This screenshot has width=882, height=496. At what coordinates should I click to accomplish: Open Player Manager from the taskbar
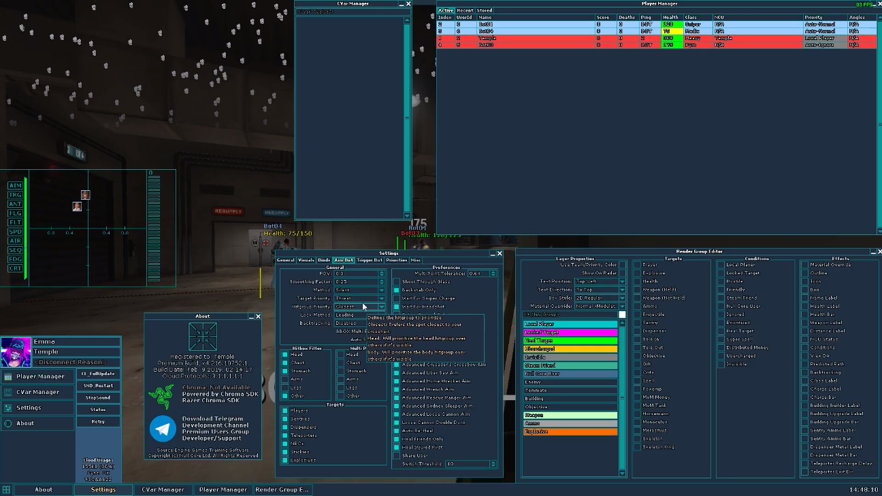point(223,489)
